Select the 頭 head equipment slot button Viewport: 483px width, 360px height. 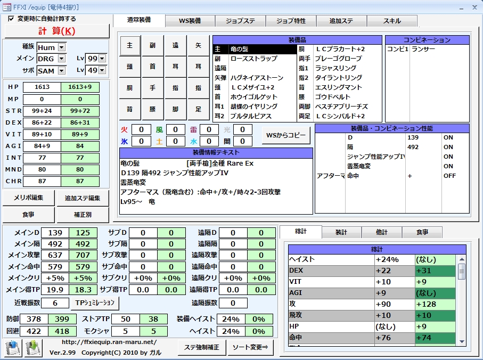130,67
